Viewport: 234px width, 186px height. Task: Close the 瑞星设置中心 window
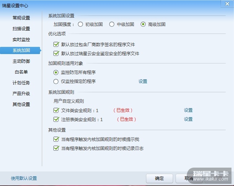point(227,4)
